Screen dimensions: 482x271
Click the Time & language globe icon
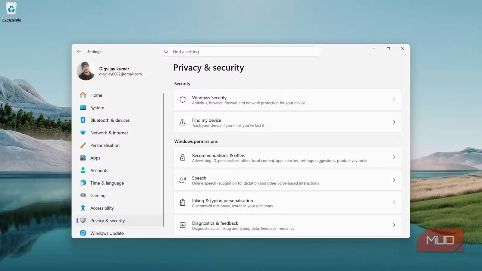83,183
